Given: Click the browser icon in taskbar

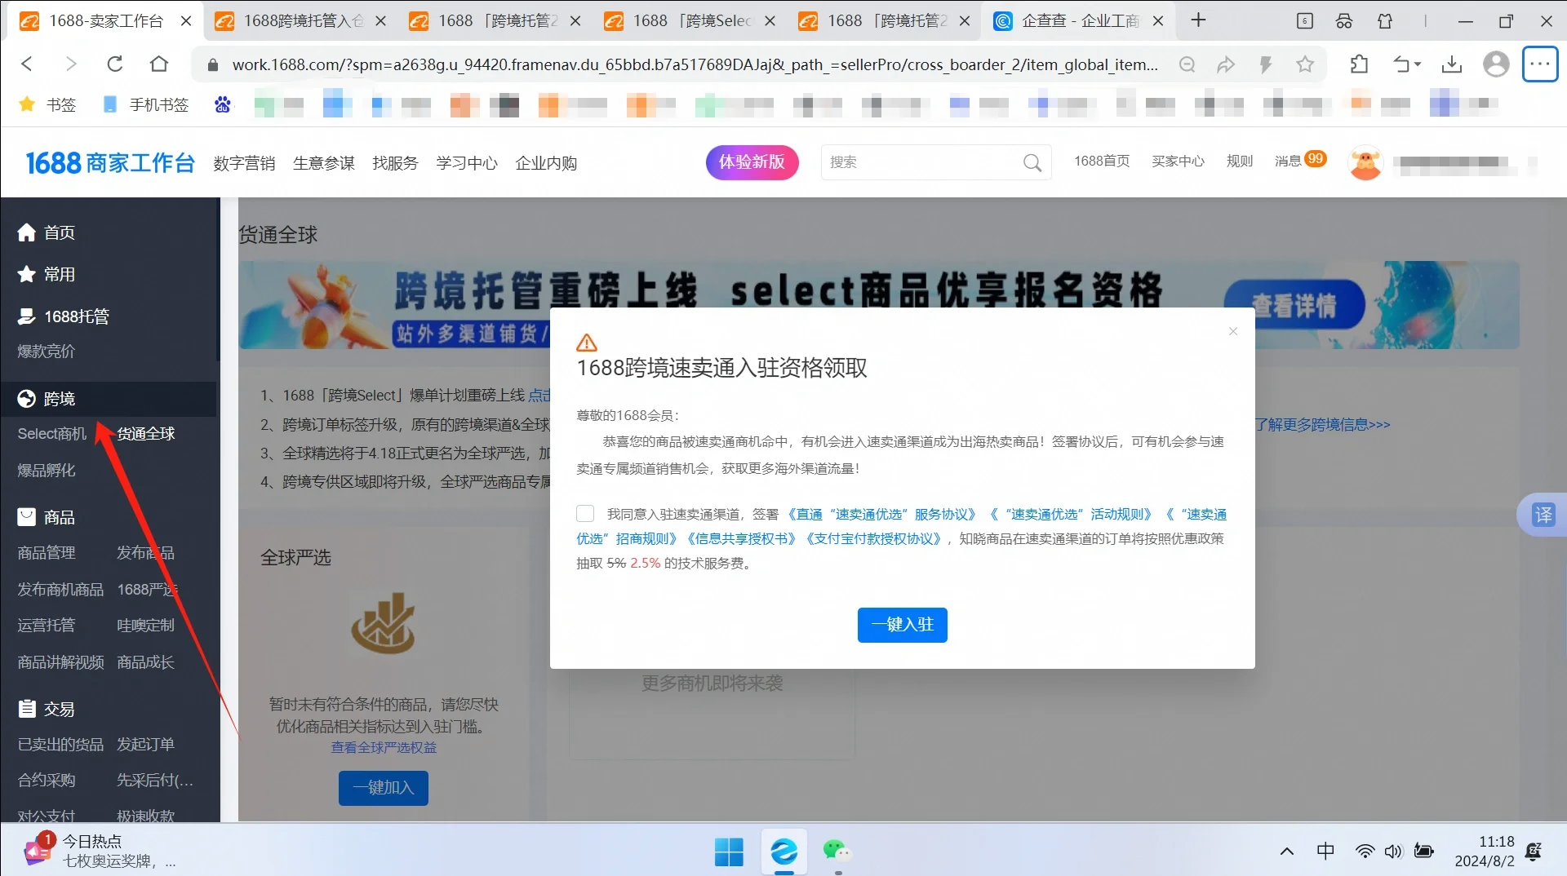Looking at the screenshot, I should tap(783, 852).
